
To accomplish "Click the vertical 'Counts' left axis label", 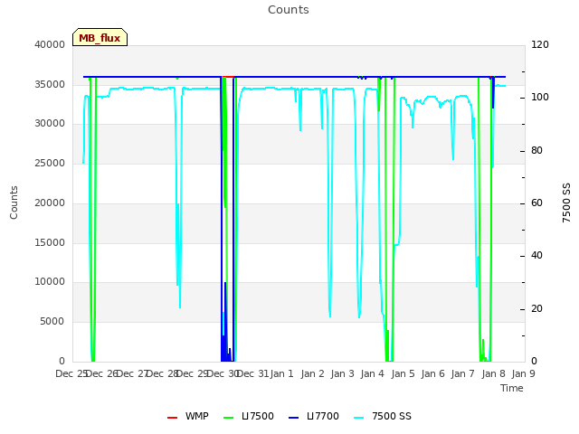I will coord(14,203).
